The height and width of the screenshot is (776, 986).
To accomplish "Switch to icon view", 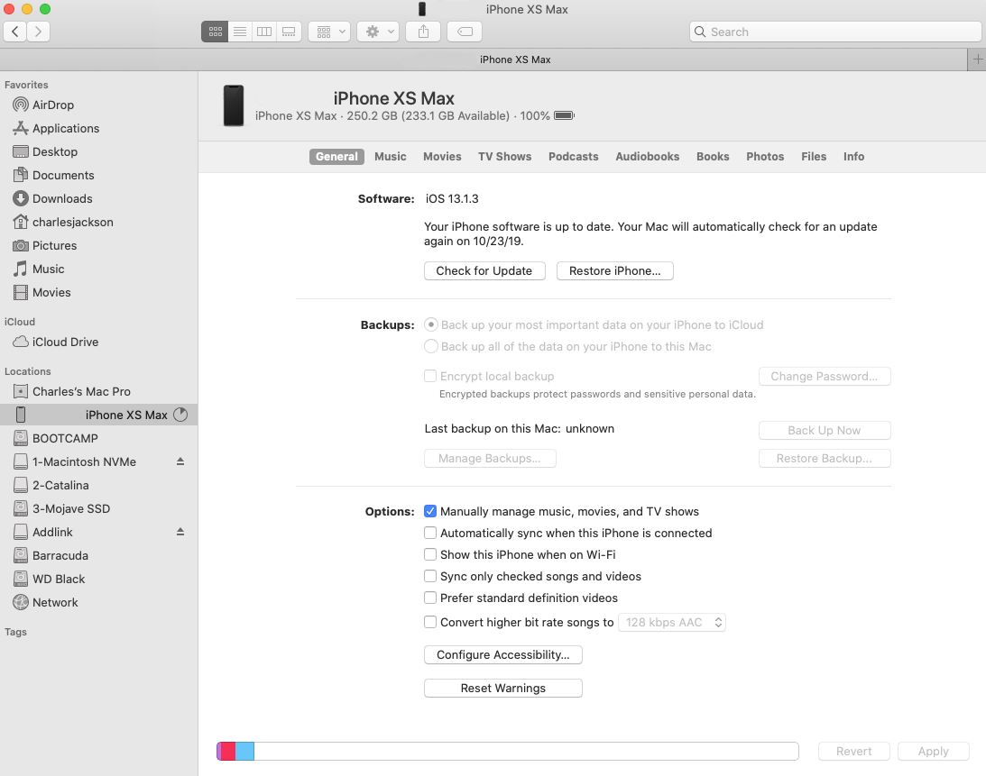I will click(215, 32).
